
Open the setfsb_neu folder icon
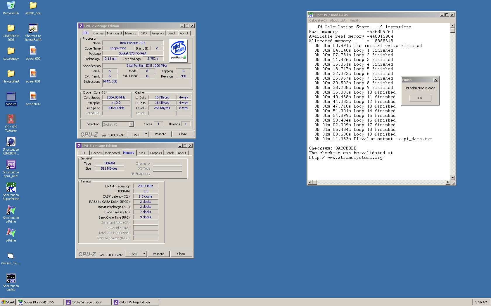coord(33,8)
